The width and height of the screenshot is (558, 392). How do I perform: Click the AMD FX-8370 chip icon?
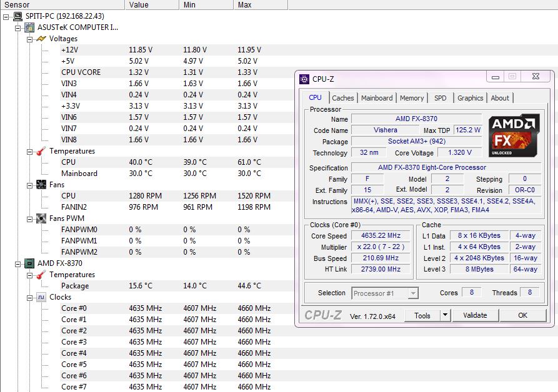29,263
